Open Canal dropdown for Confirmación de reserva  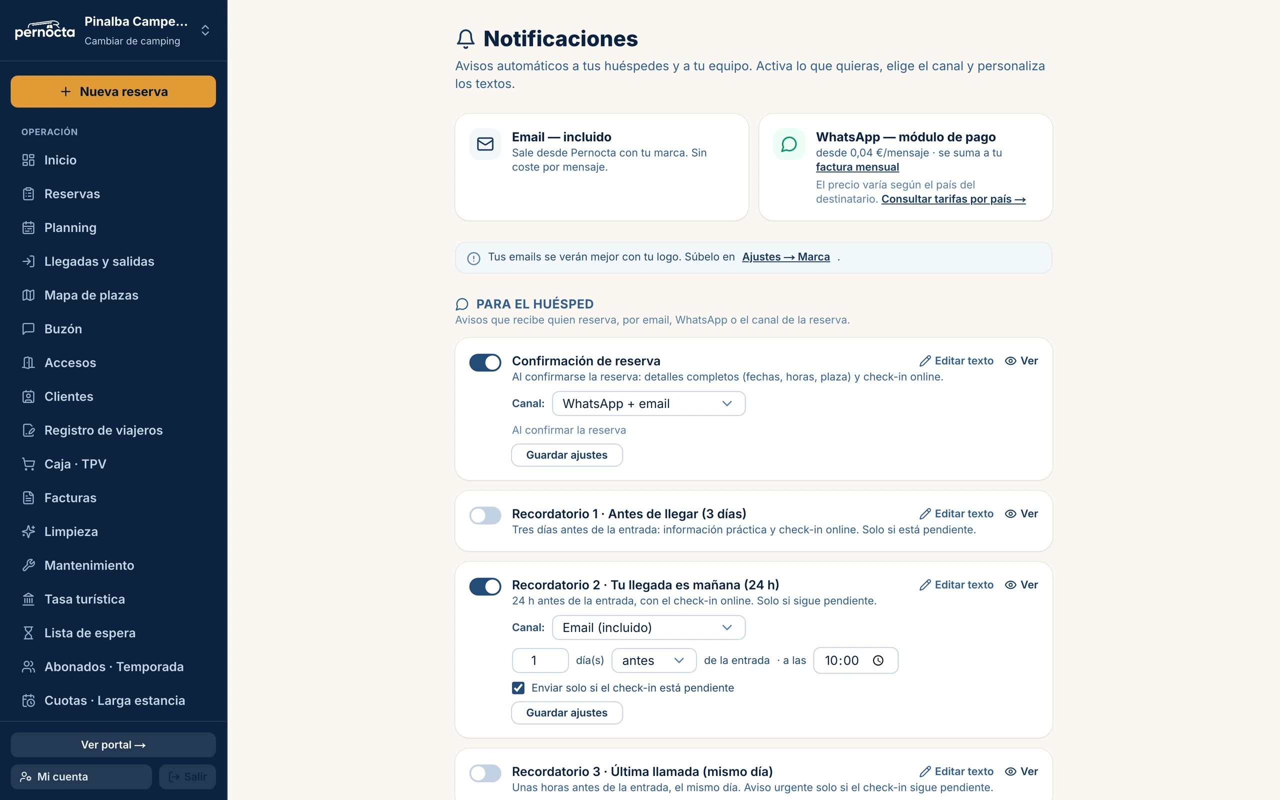tap(648, 403)
